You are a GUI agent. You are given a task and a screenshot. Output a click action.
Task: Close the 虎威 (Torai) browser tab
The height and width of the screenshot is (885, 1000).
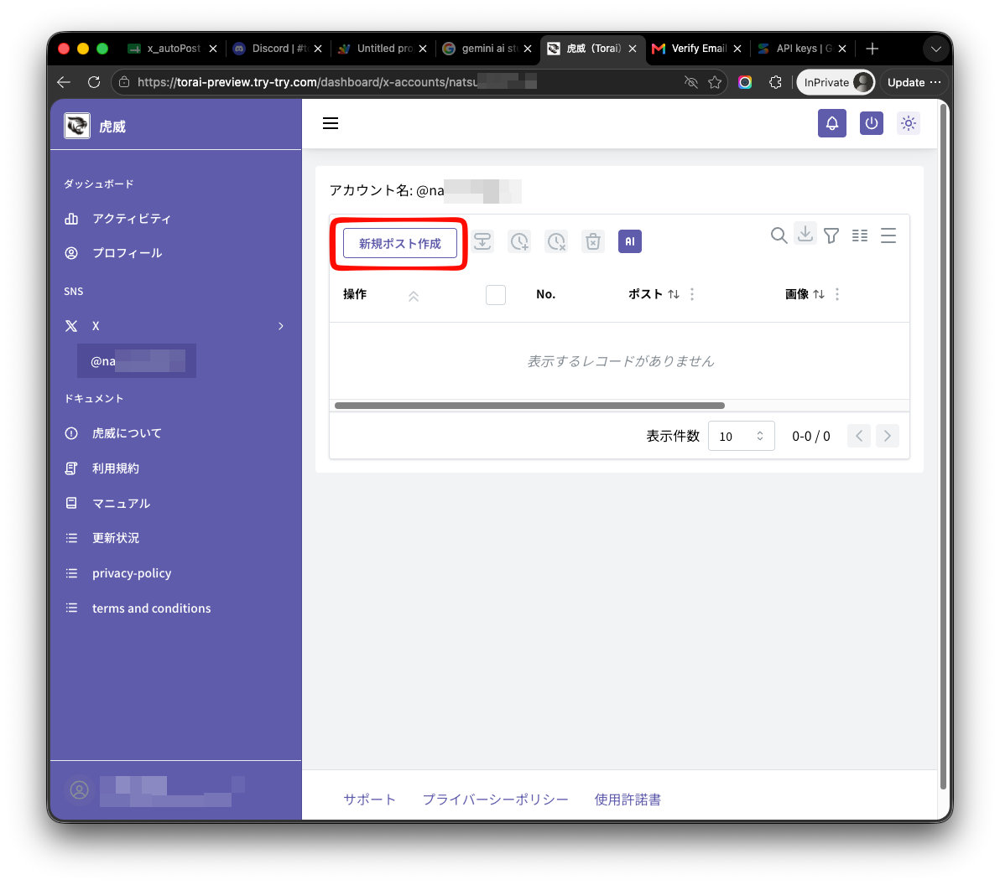click(x=633, y=49)
